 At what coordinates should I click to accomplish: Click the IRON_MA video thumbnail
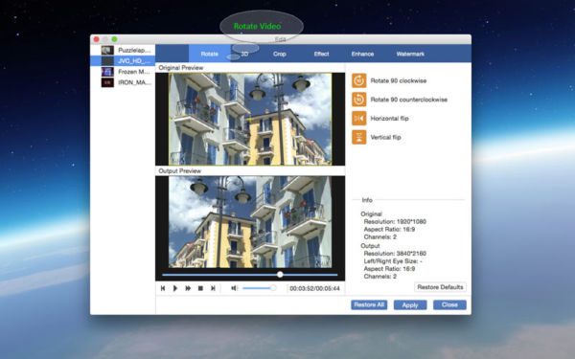[x=107, y=82]
